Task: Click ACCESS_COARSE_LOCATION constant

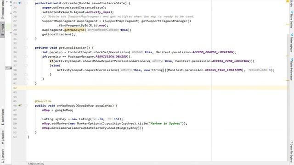Action: (x=213, y=52)
